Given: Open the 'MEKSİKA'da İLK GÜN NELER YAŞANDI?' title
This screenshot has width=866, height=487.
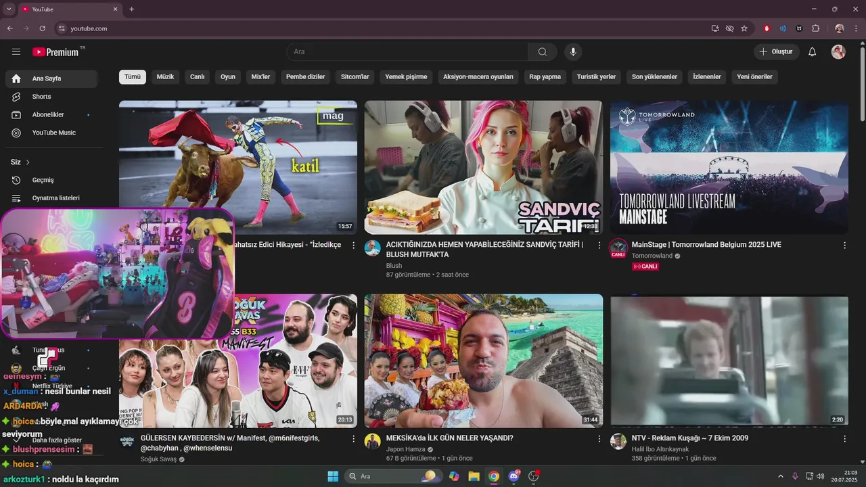Looking at the screenshot, I should coord(449,438).
